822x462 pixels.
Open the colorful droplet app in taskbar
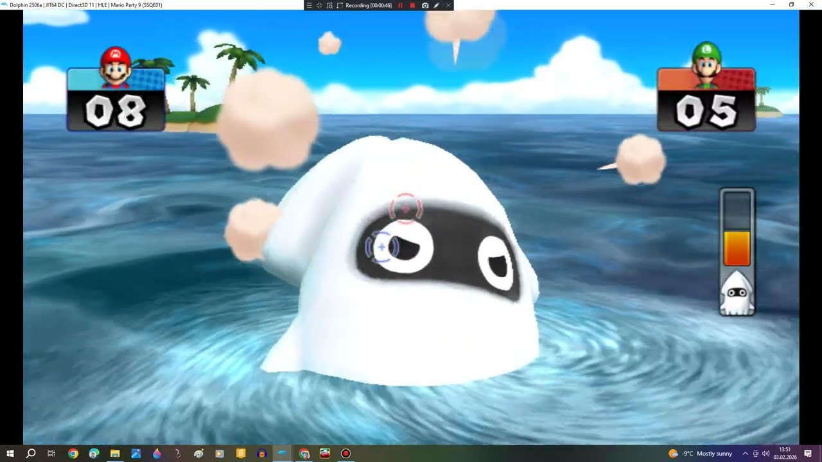click(x=157, y=454)
